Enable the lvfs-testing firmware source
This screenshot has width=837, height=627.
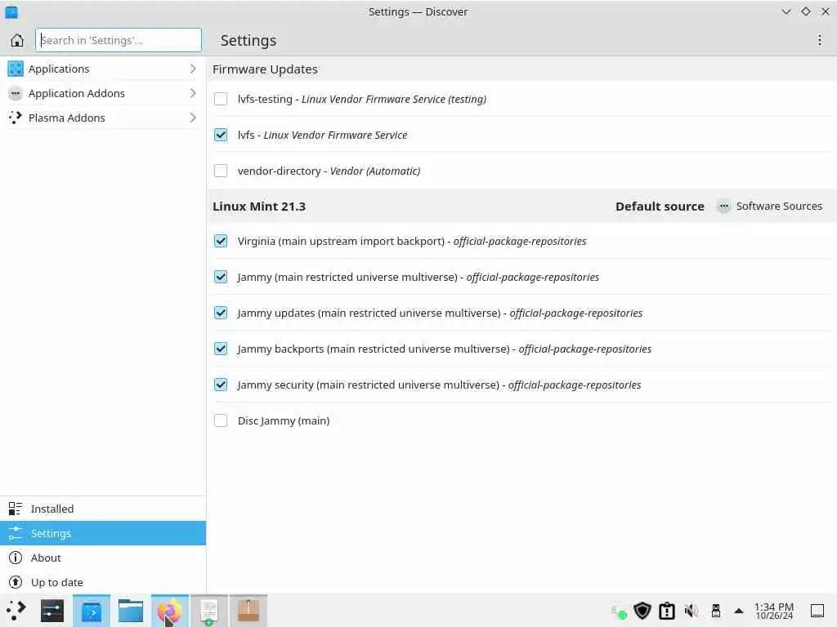pyautogui.click(x=221, y=99)
